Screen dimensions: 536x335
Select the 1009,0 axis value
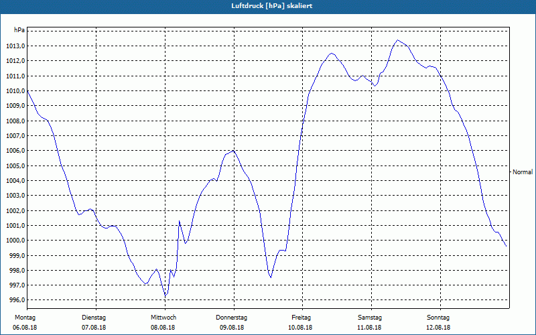(x=15, y=106)
